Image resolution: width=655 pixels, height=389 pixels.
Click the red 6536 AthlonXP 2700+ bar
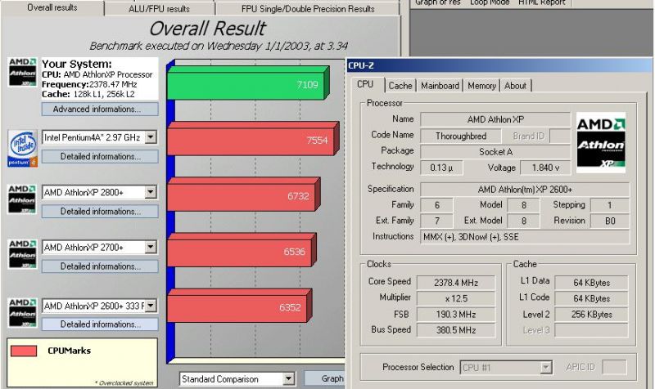[241, 250]
